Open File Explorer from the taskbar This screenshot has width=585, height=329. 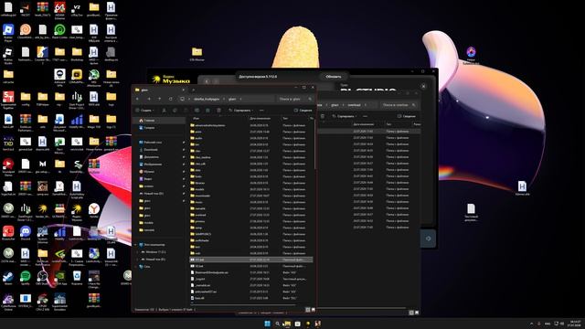[287, 324]
